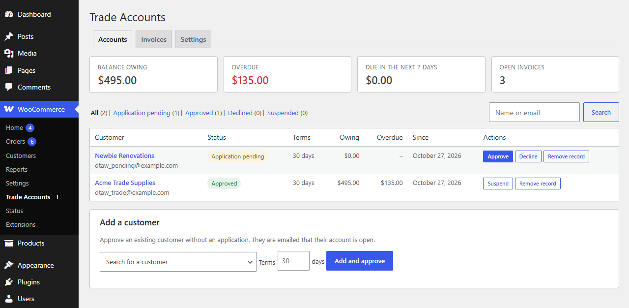This screenshot has height=308, width=629.
Task: Remove record for Acme Trade Supplies
Action: pyautogui.click(x=538, y=184)
